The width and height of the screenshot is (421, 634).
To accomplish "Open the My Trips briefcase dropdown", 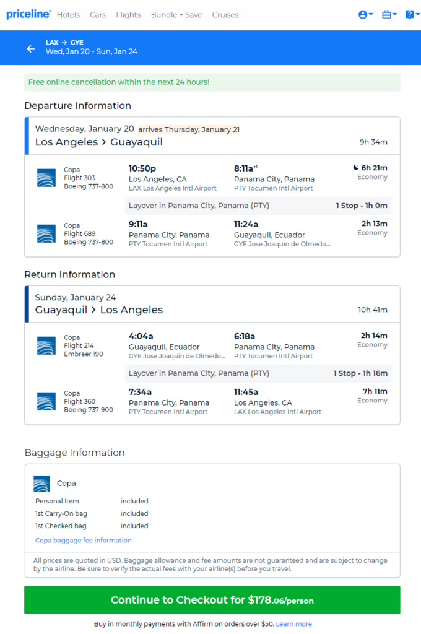I will (389, 15).
